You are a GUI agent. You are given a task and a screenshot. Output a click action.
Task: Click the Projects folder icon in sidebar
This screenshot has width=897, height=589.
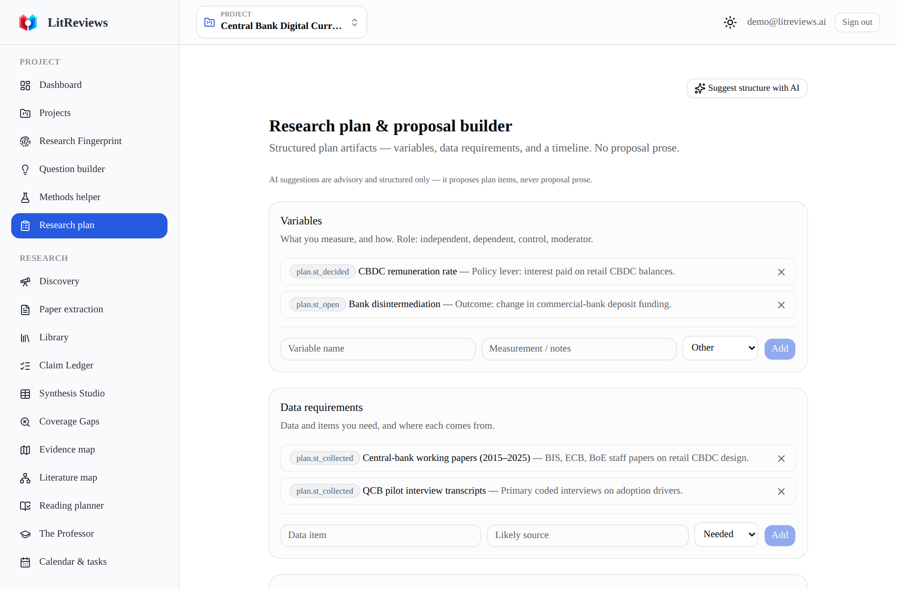(25, 113)
